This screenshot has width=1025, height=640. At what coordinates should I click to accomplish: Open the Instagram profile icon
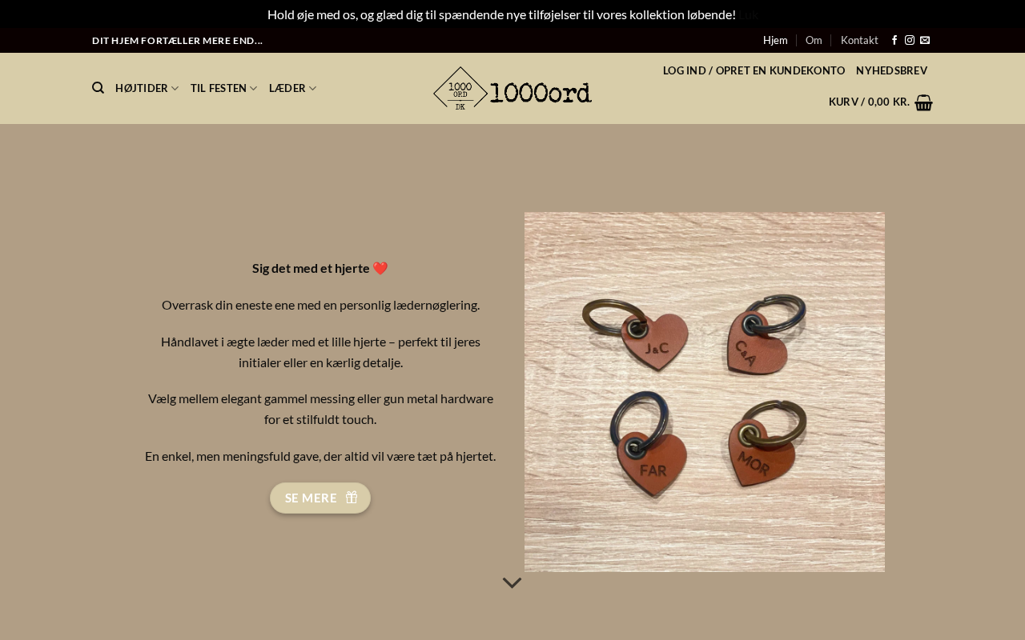pos(910,40)
